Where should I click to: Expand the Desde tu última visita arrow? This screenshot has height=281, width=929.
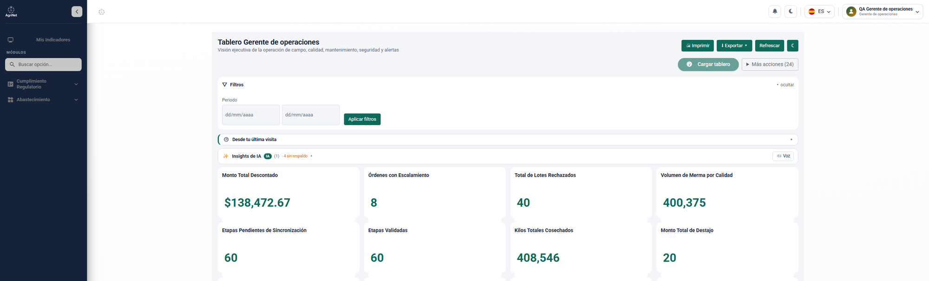[792, 139]
